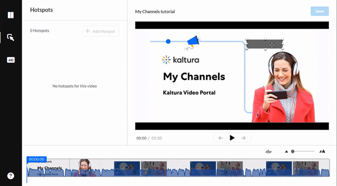Screen dimensions: 337x186
Task: Click the My Channels timeline thumbnail
Action: pos(49,168)
